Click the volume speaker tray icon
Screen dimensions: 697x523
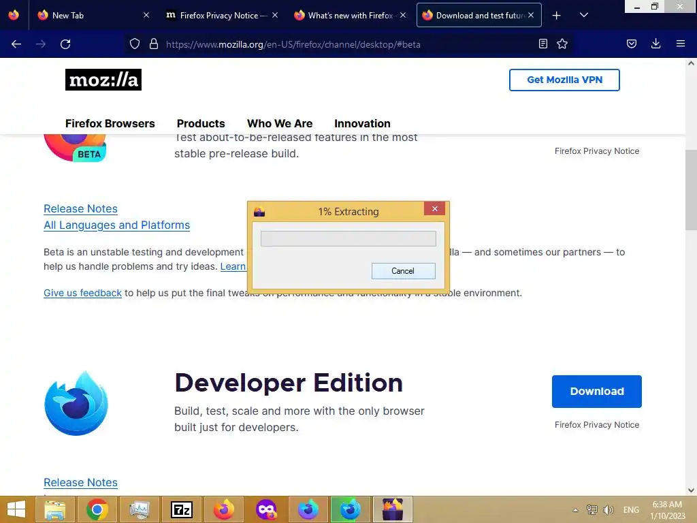pos(608,509)
